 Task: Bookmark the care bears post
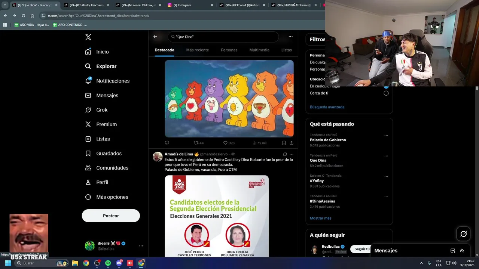(x=284, y=143)
